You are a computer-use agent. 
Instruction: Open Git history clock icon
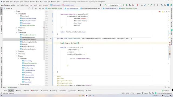pos(154,5)
